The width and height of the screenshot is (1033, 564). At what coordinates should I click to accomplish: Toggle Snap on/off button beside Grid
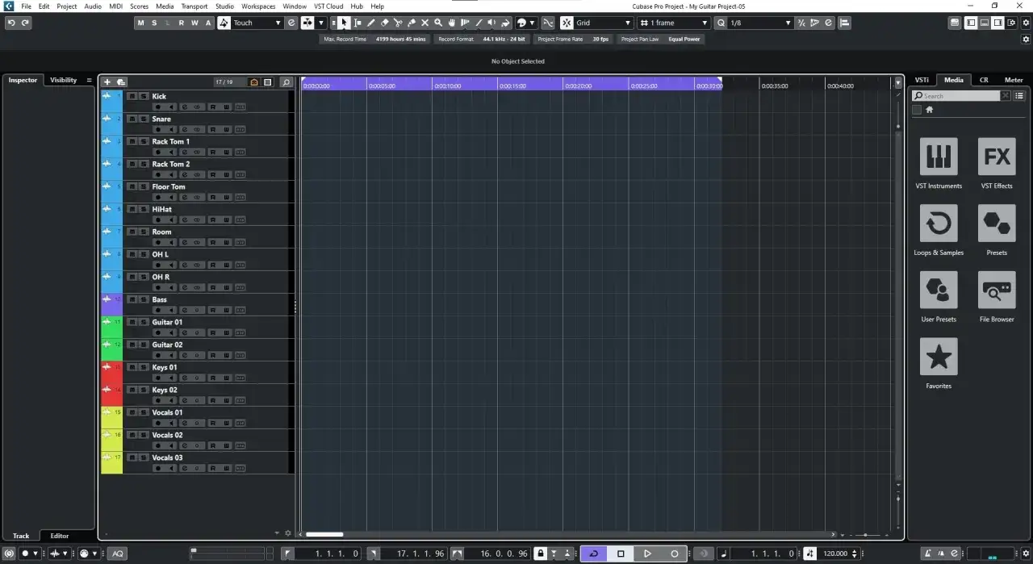pyautogui.click(x=567, y=23)
